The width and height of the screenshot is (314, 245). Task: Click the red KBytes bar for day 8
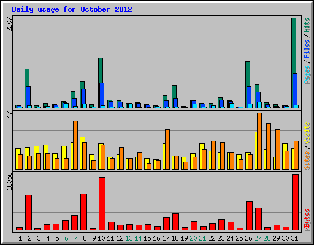click(84, 212)
